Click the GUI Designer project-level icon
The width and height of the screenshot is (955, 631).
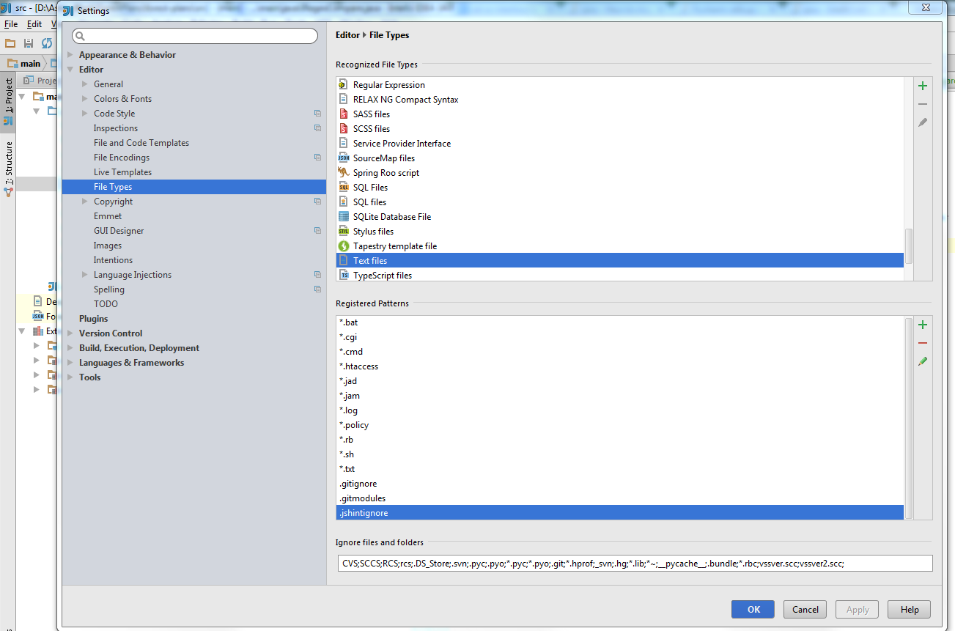click(x=317, y=231)
